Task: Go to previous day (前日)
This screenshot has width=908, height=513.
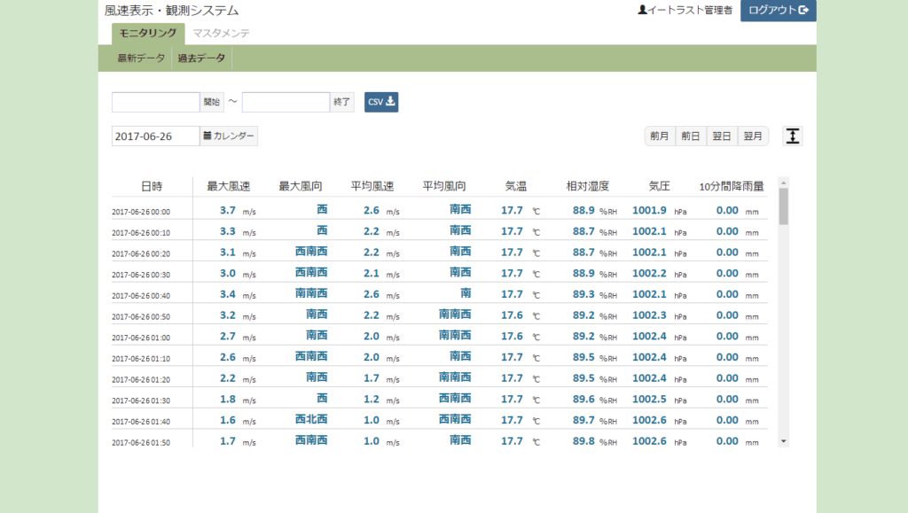Action: (x=691, y=136)
